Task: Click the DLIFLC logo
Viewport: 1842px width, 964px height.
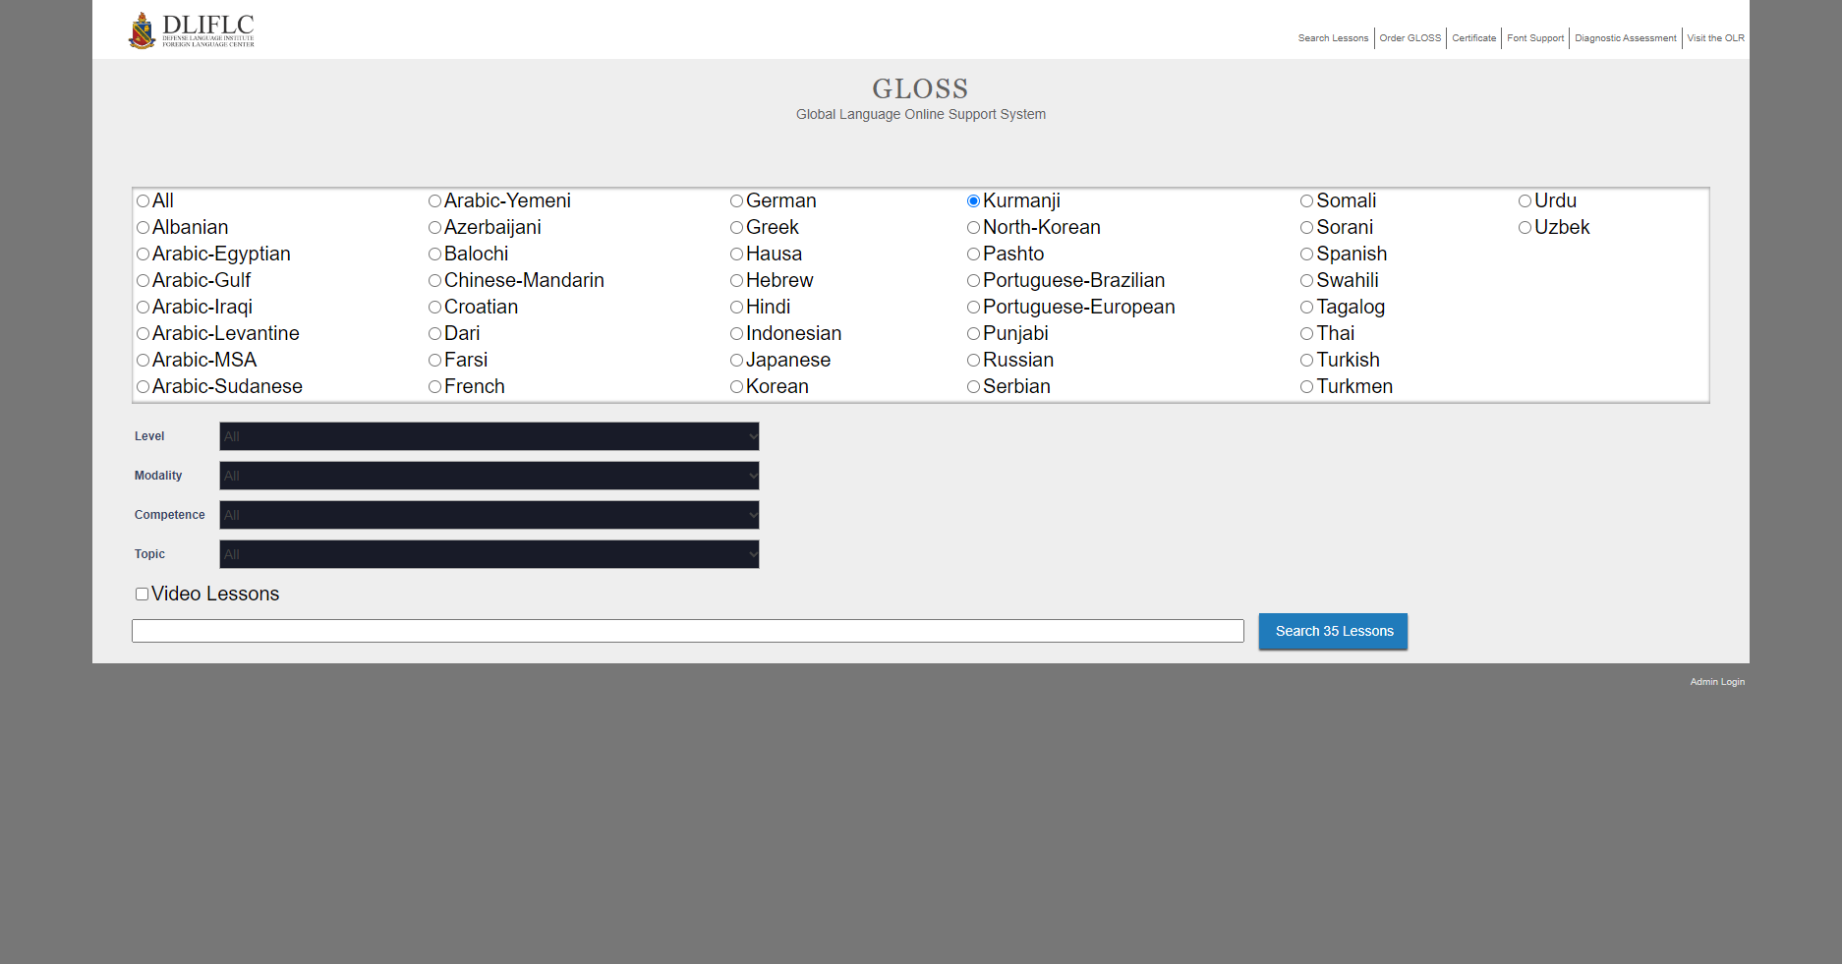Action: (192, 29)
